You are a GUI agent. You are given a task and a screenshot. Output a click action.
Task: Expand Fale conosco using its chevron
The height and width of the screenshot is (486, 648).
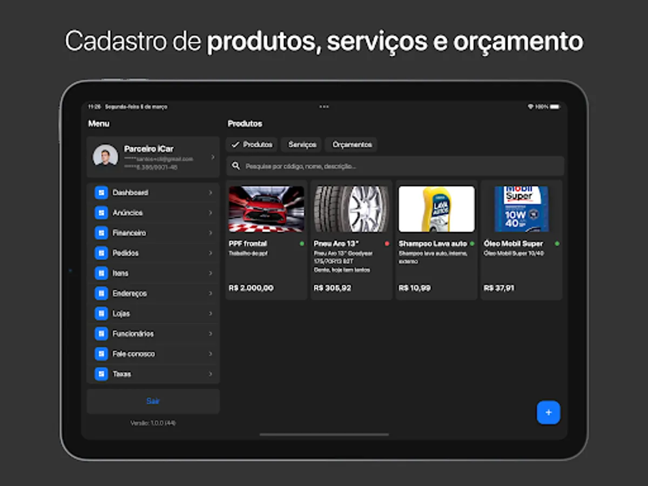point(211,354)
